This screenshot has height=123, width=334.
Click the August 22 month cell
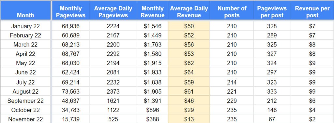click(25, 91)
